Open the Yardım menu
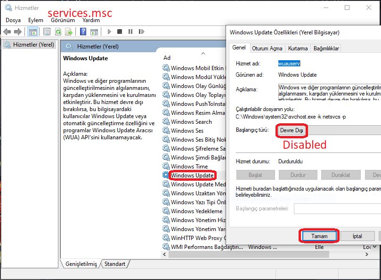The image size is (381, 280). (91, 20)
